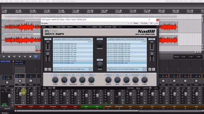Load previous IR file in right slot

(108, 69)
